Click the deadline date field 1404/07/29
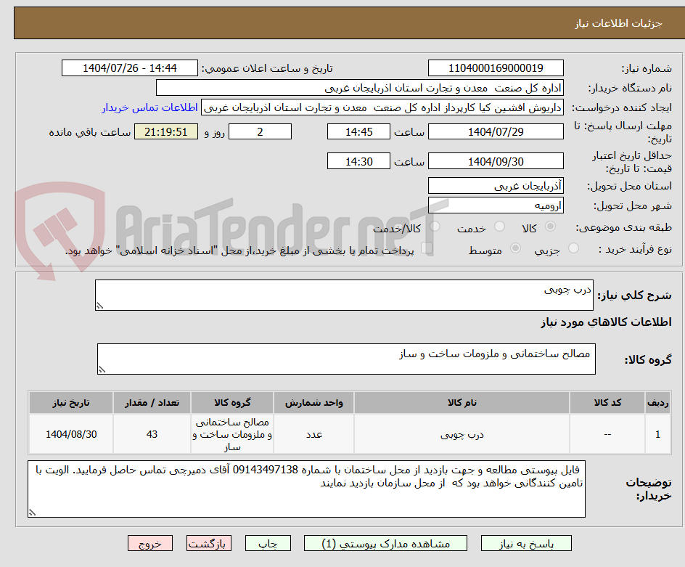Viewport: 685px width, 567px height. [496, 131]
